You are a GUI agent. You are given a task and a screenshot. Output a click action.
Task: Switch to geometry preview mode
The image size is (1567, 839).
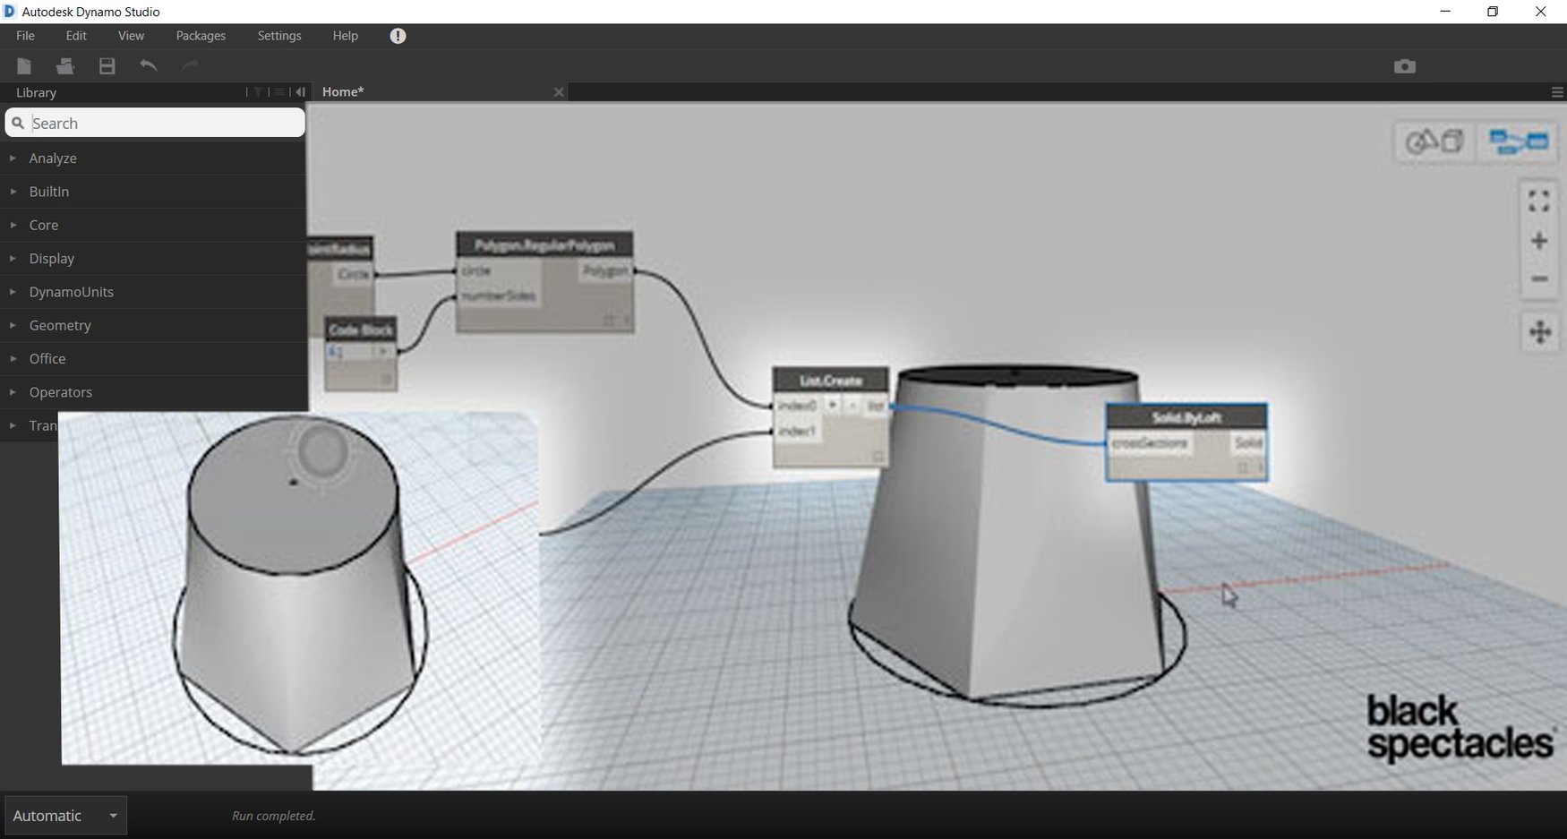point(1419,141)
